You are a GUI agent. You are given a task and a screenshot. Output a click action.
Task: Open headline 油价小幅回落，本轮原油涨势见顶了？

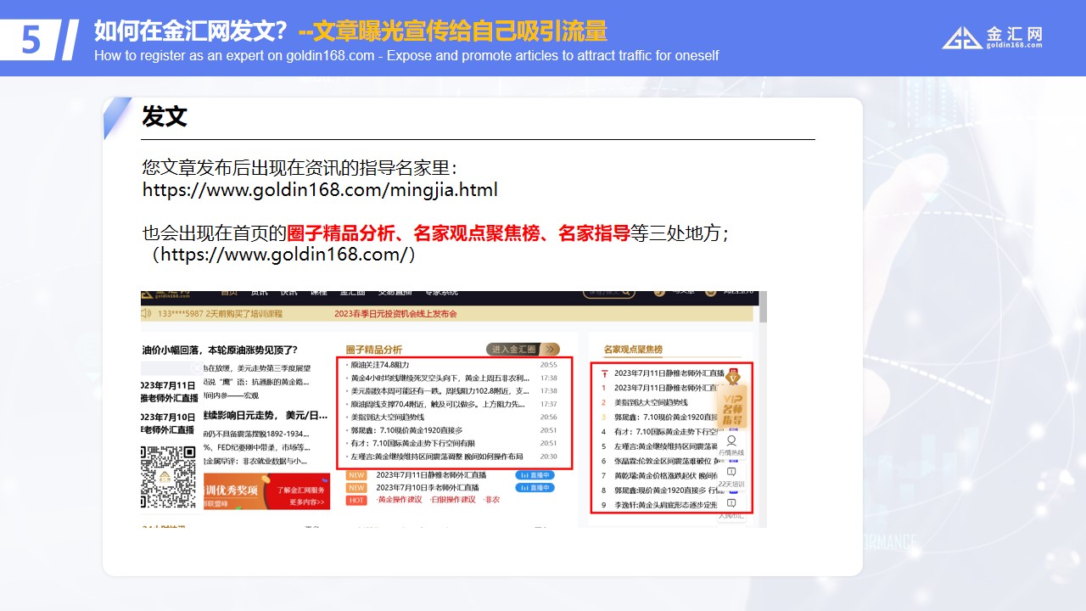pyautogui.click(x=219, y=350)
